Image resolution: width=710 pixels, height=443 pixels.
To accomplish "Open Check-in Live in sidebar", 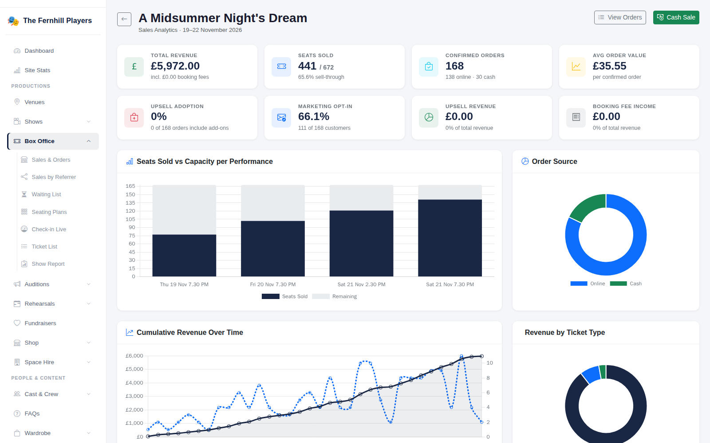I will pyautogui.click(x=58, y=229).
